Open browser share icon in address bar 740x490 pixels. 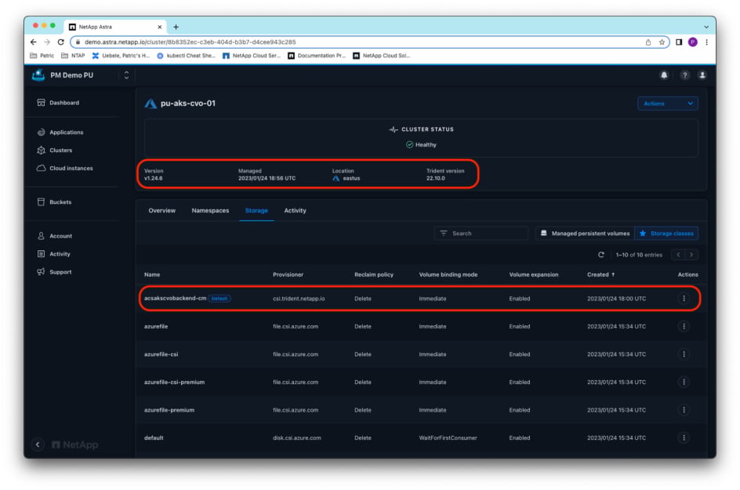tap(648, 42)
